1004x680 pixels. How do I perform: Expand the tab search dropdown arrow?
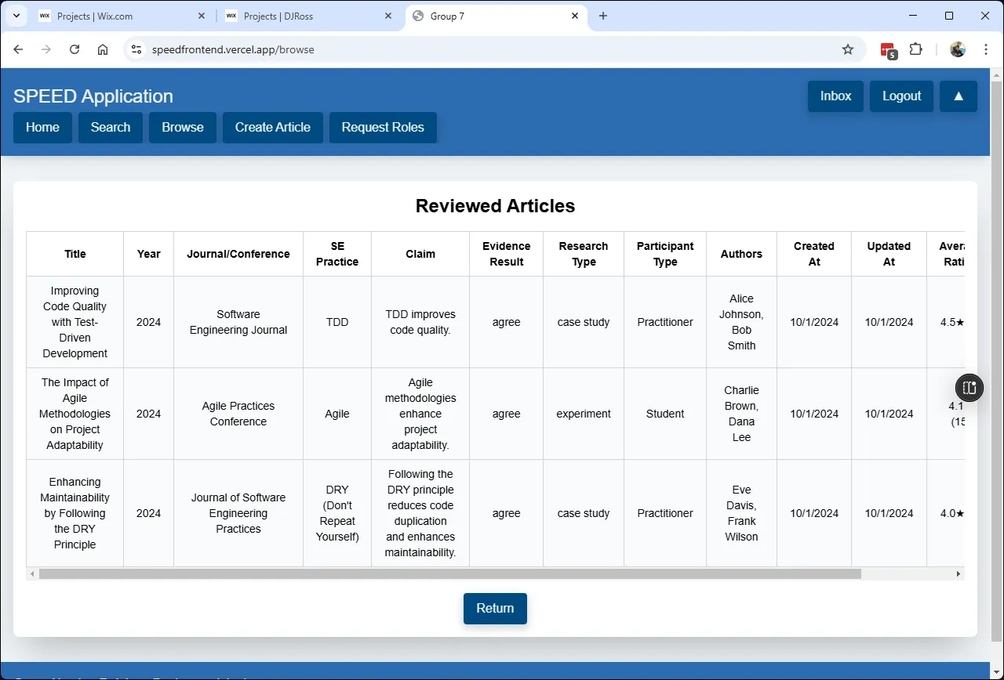pyautogui.click(x=16, y=16)
